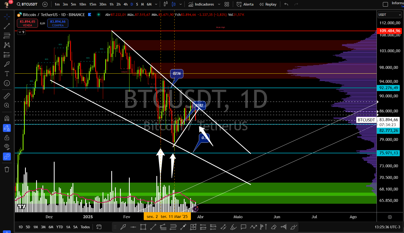Select the Text annotation tool

pos(7,74)
